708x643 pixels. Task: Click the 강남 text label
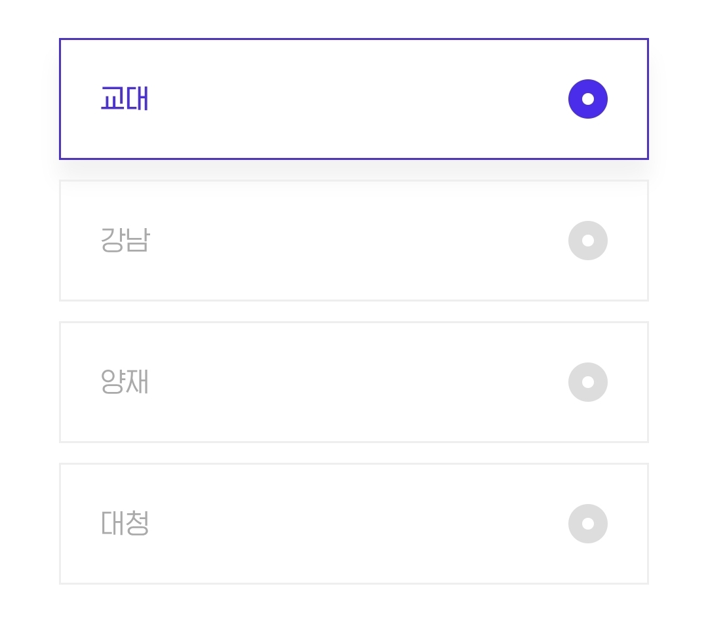(x=125, y=241)
